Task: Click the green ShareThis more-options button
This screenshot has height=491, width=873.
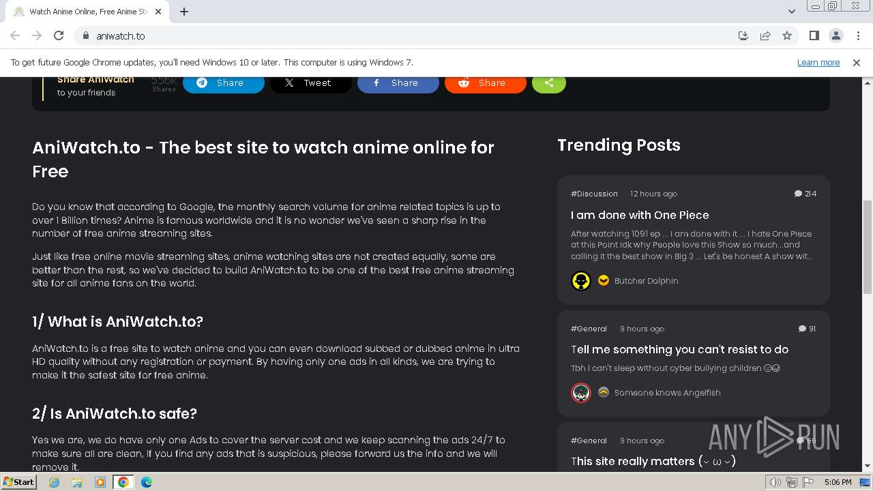Action: tap(548, 83)
